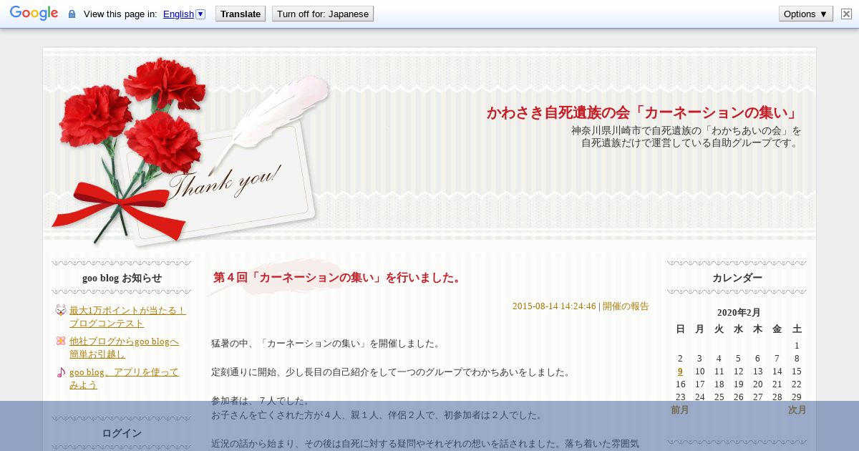Click calendar date 1
This screenshot has height=451, width=859.
point(796,345)
